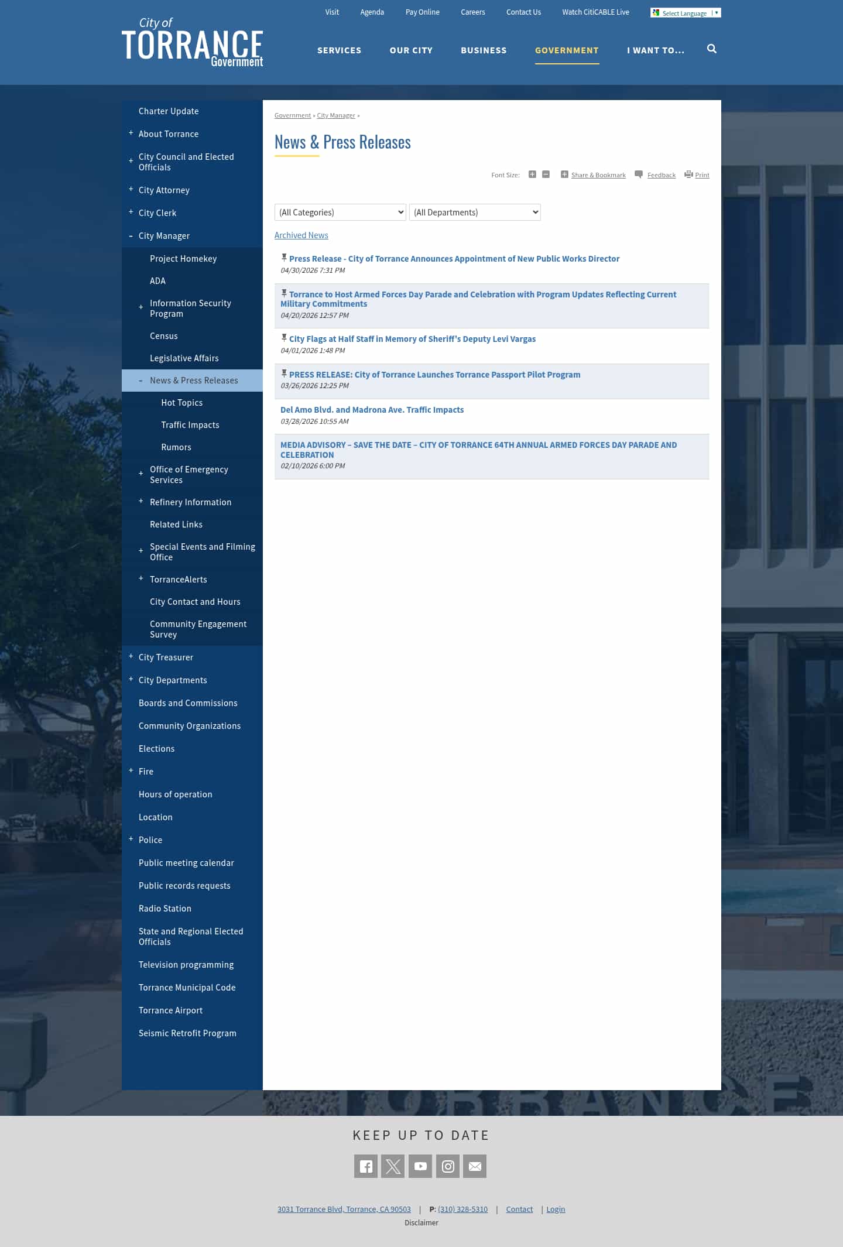Expand Office of Emergency Services plus
This screenshot has height=1247, width=843.
coord(141,474)
